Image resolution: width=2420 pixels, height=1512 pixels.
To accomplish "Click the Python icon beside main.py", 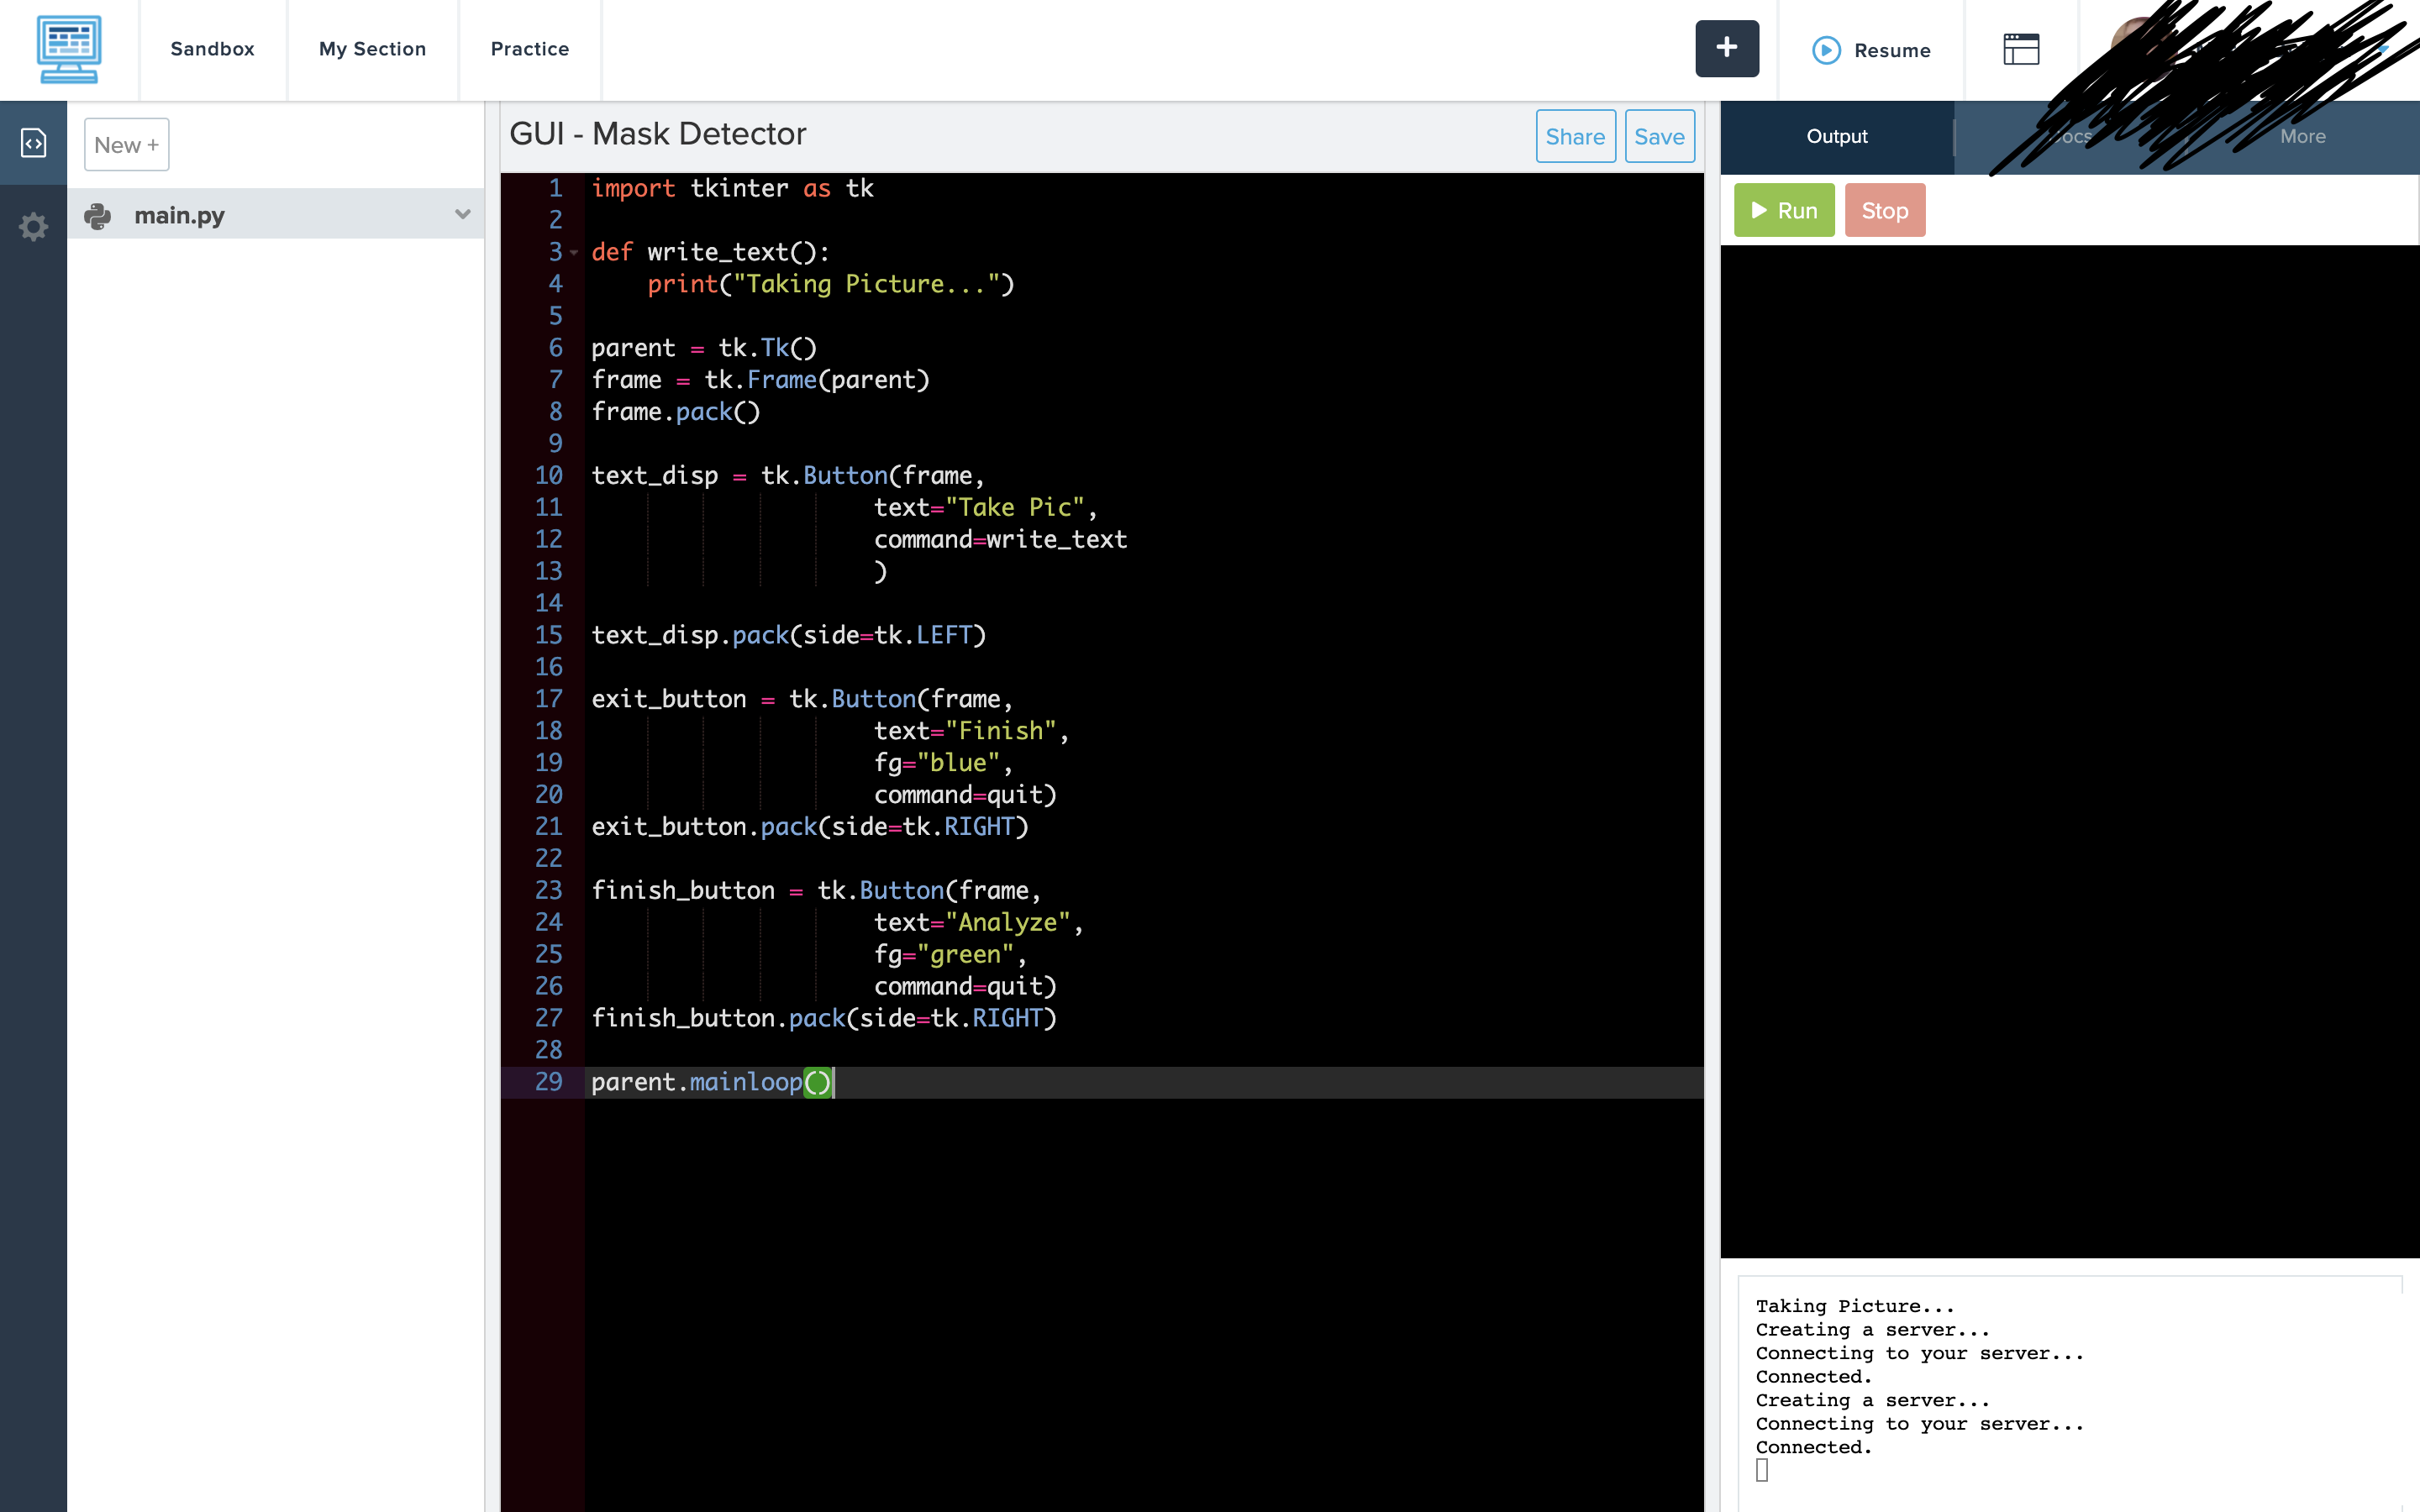I will coord(100,214).
